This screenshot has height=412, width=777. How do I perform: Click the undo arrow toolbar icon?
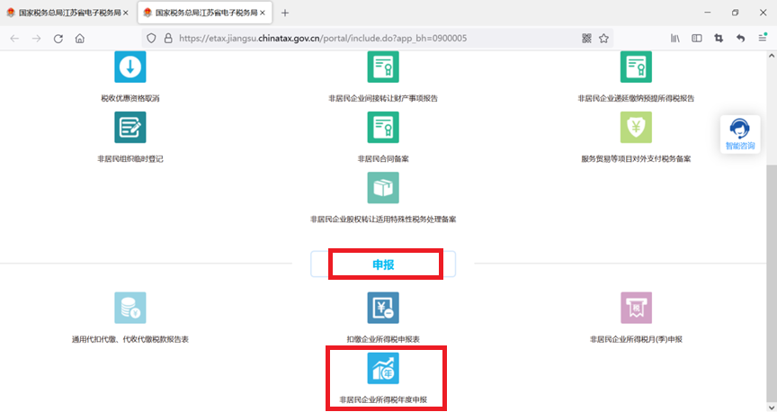pyautogui.click(x=740, y=38)
